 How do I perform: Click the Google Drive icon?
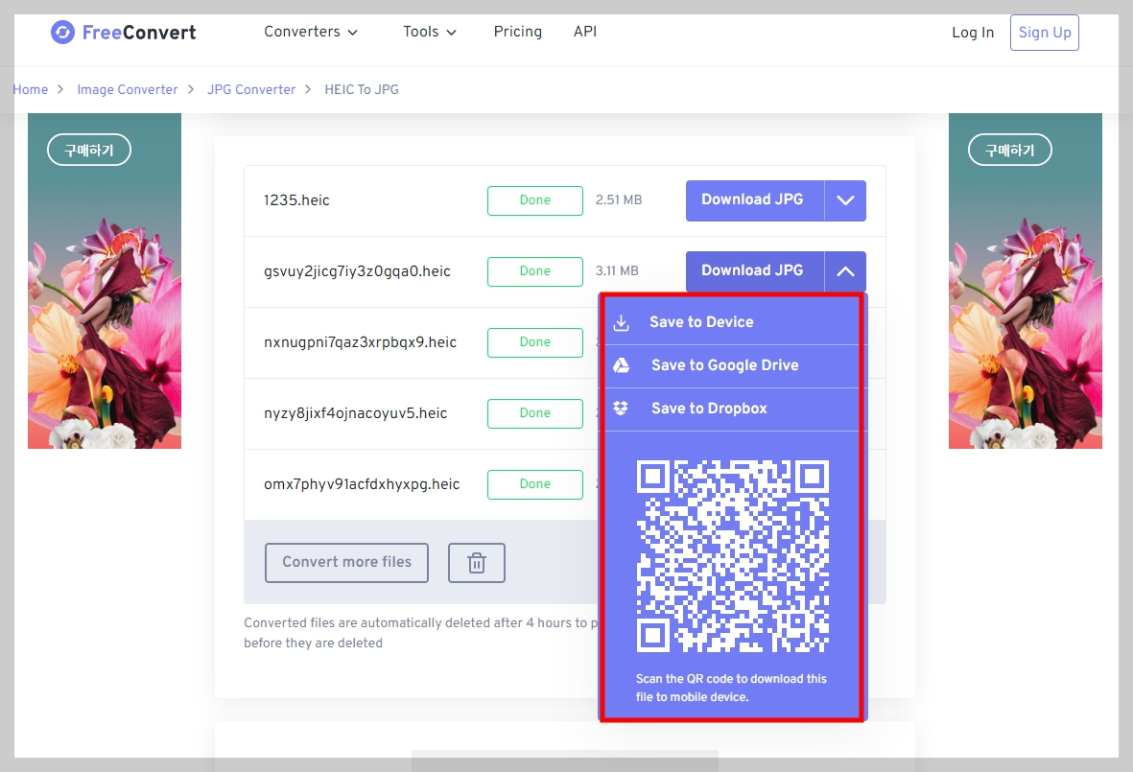coord(622,365)
